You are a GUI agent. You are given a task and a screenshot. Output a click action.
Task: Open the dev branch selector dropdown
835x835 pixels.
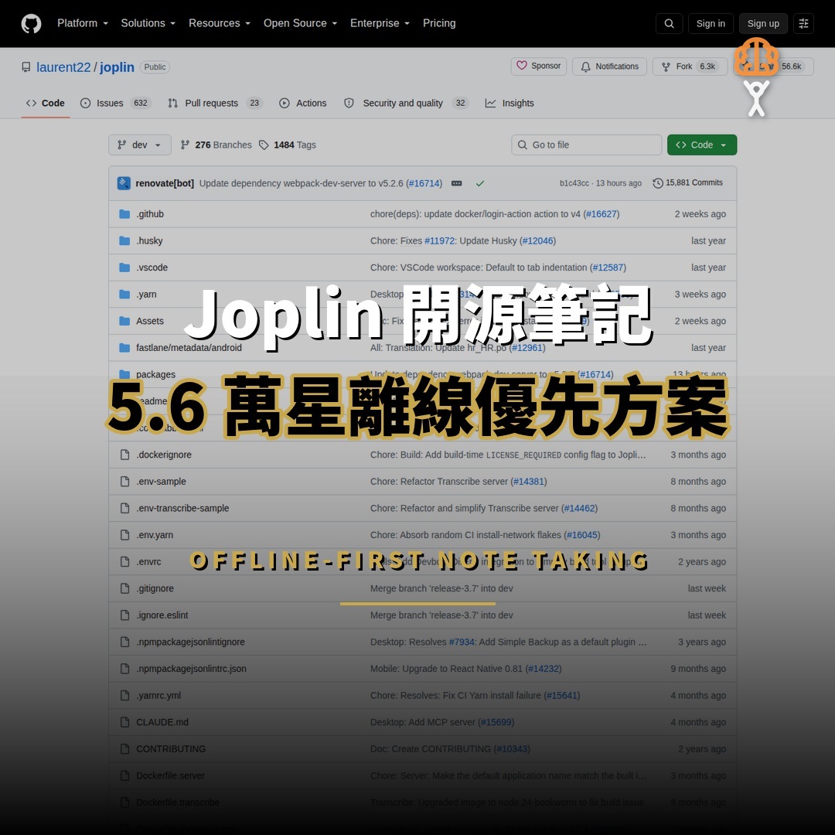(139, 145)
